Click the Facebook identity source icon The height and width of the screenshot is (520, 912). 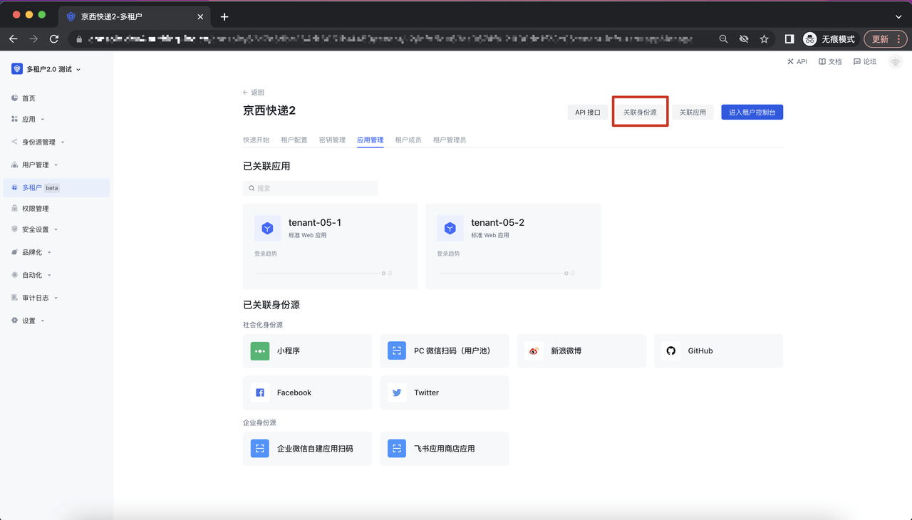tap(260, 392)
